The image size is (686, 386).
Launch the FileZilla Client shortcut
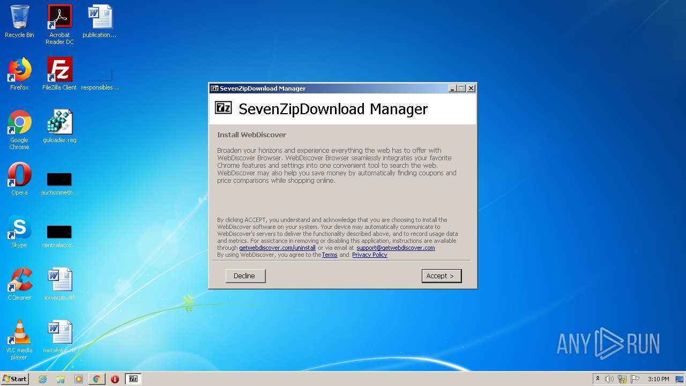coord(59,74)
